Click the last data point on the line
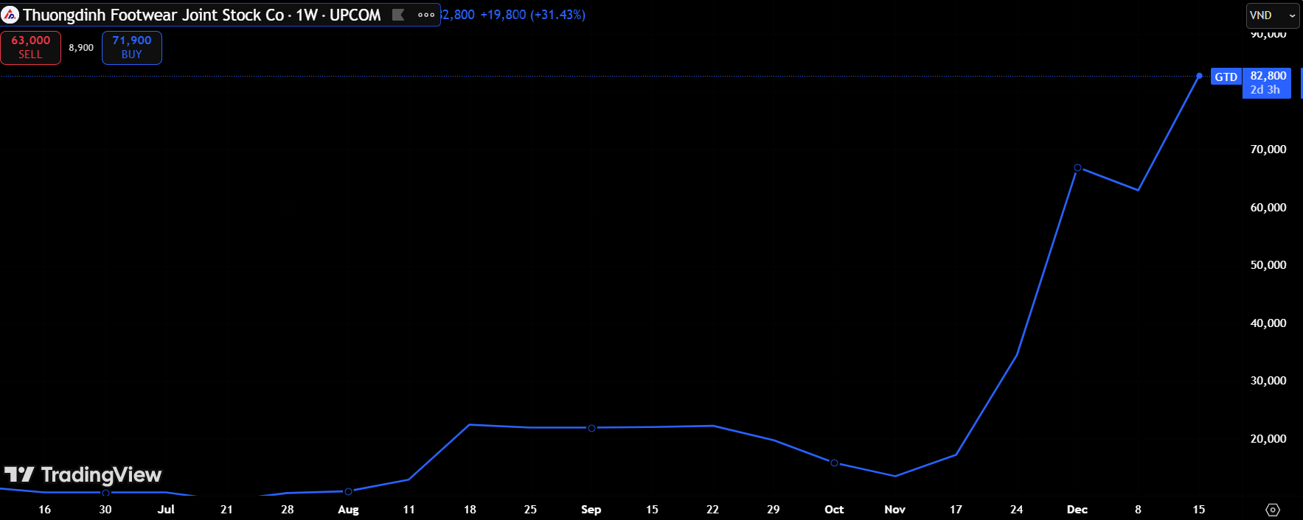 pos(1199,76)
